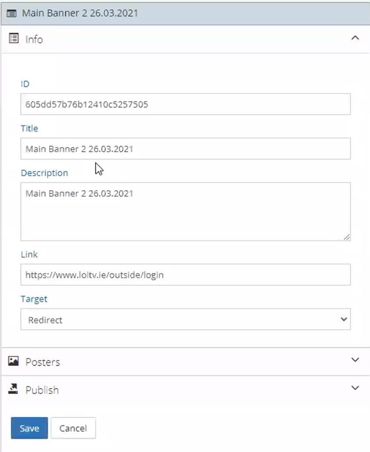Image resolution: width=370 pixels, height=452 pixels.
Task: Focus the ID input field
Action: coord(185,104)
